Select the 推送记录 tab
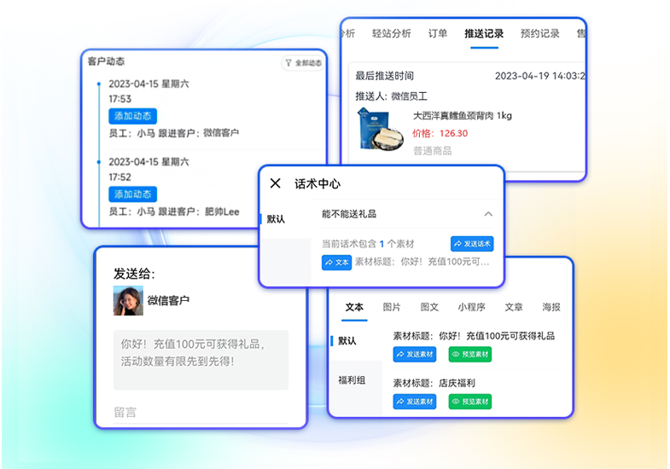 tap(484, 33)
